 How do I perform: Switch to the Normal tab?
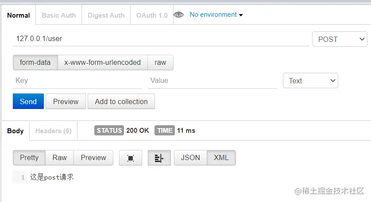click(x=19, y=15)
